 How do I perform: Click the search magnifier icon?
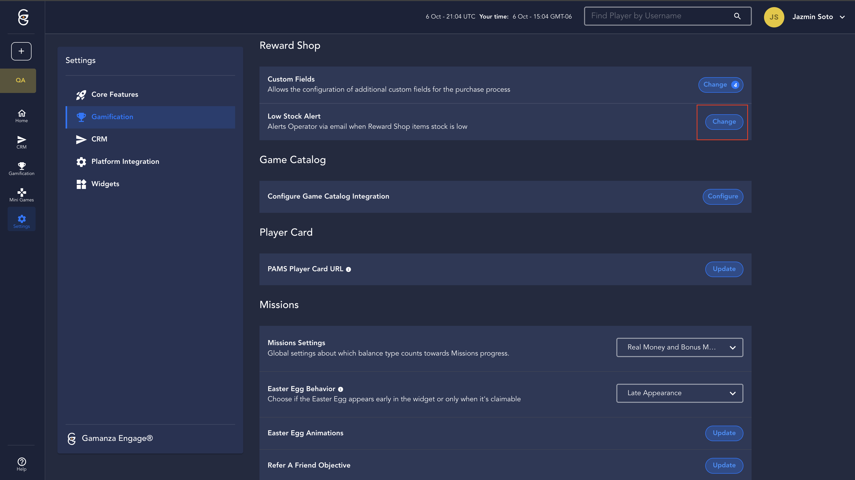click(737, 16)
